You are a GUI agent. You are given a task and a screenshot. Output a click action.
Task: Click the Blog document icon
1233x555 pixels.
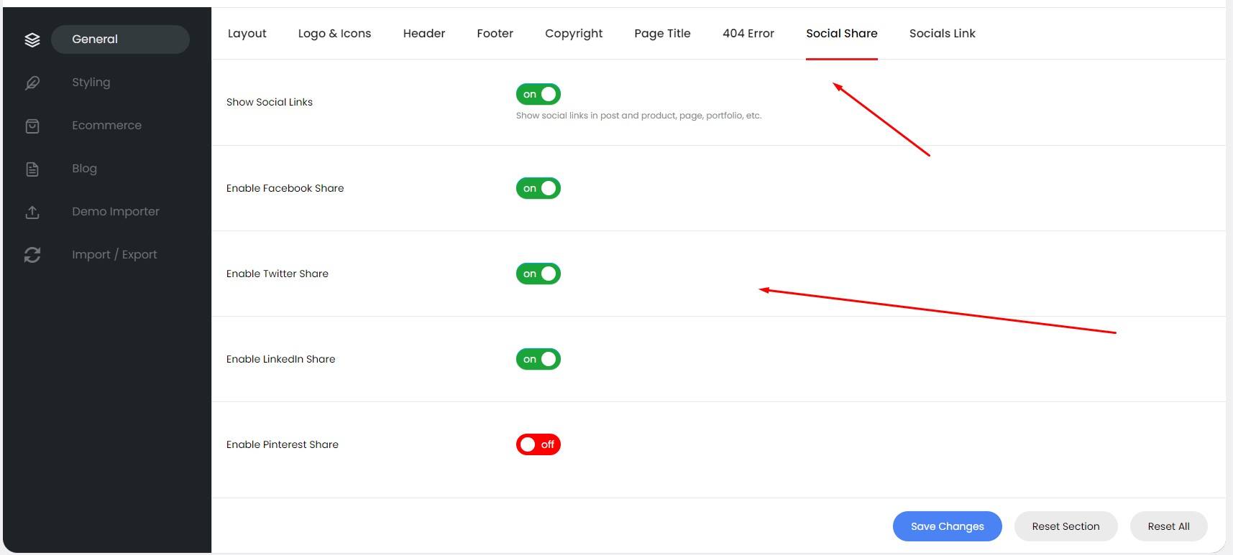32,169
